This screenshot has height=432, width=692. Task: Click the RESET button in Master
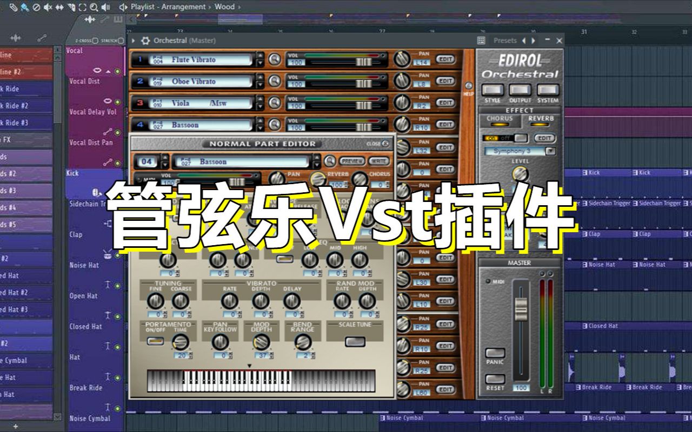495,379
